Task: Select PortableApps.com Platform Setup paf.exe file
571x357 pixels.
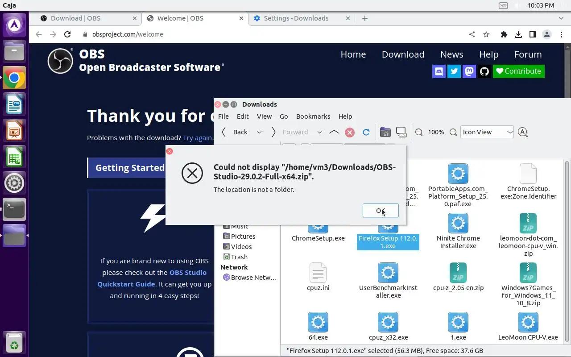Action: [458, 185]
